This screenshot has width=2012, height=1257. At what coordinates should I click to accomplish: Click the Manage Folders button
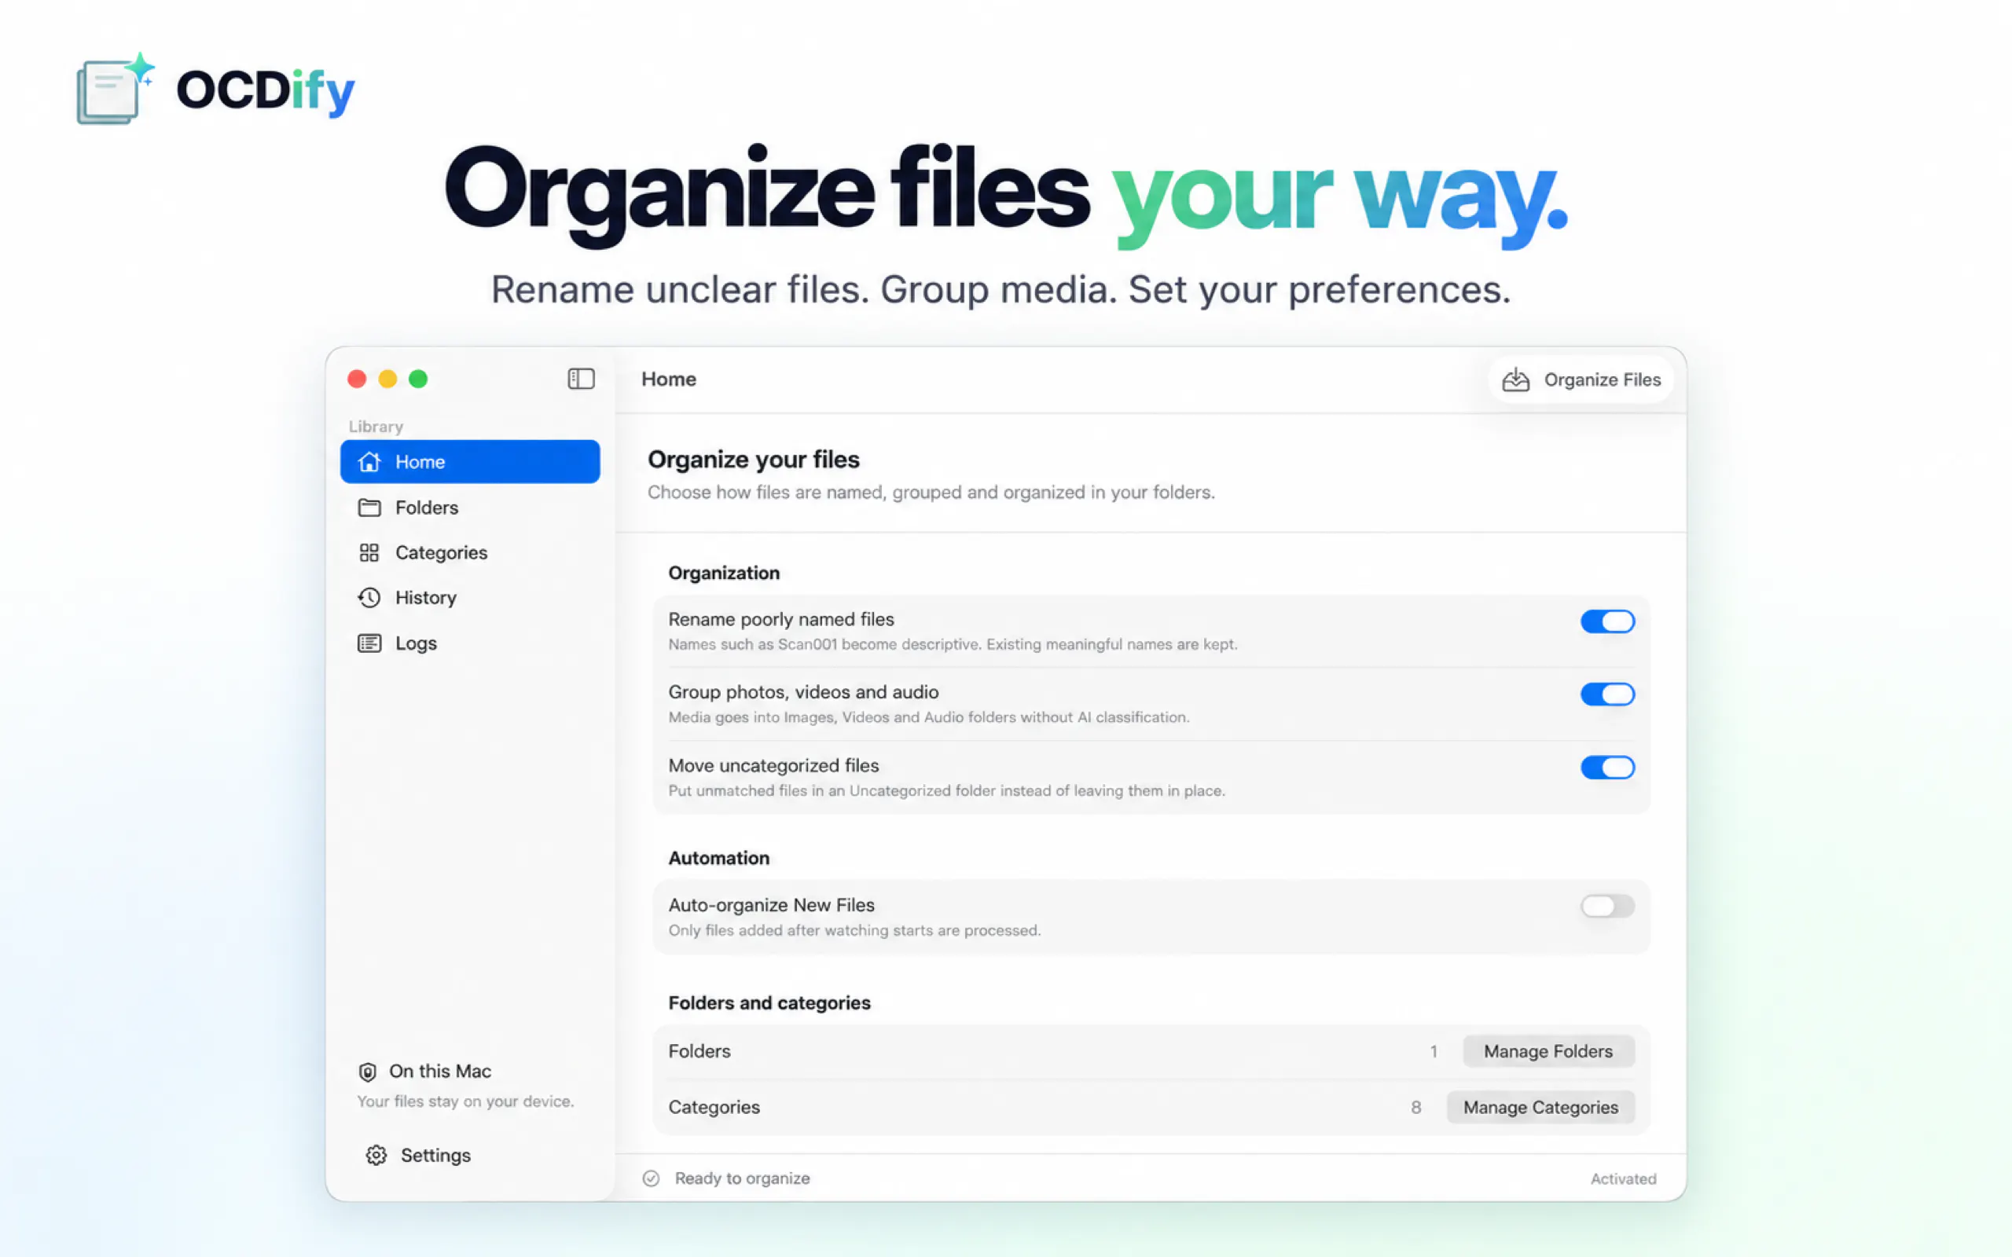1548,1052
